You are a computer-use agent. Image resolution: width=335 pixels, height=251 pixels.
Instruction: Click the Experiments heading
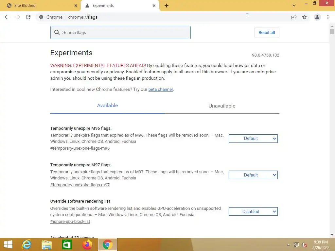[x=71, y=53]
